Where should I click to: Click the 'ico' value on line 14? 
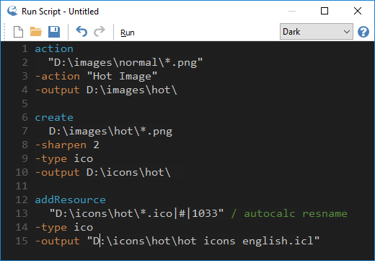[83, 228]
